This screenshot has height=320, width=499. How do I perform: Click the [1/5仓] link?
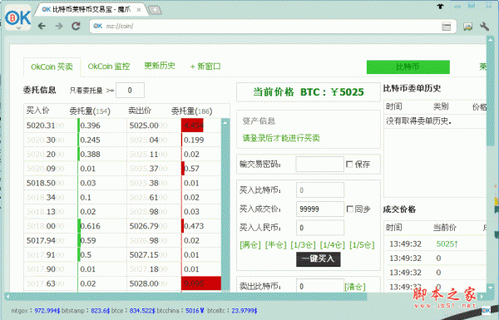coord(362,245)
